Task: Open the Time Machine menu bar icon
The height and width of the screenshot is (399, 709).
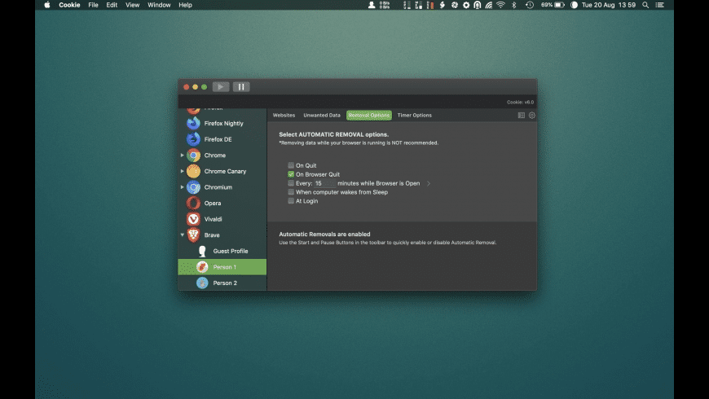Action: tap(530, 5)
